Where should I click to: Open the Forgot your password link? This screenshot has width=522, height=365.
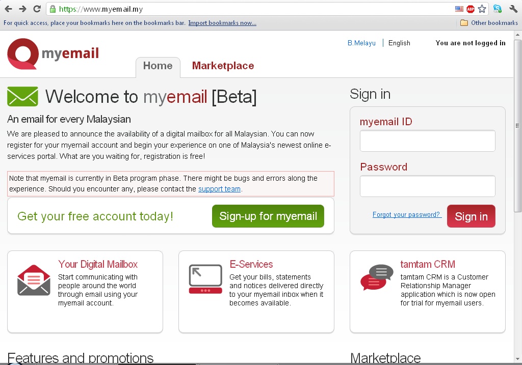click(406, 214)
